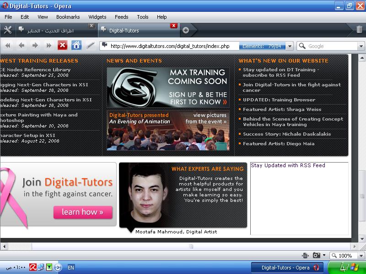
Task: Open the Widgets menu
Action: 97,17
